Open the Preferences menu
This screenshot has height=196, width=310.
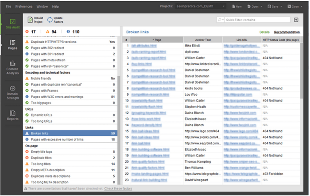pyautogui.click(x=24, y=7)
